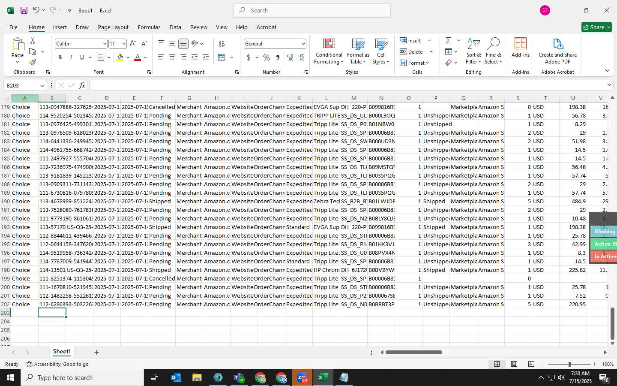
Task: Switch to Page Layout view in status bar
Action: point(514,364)
